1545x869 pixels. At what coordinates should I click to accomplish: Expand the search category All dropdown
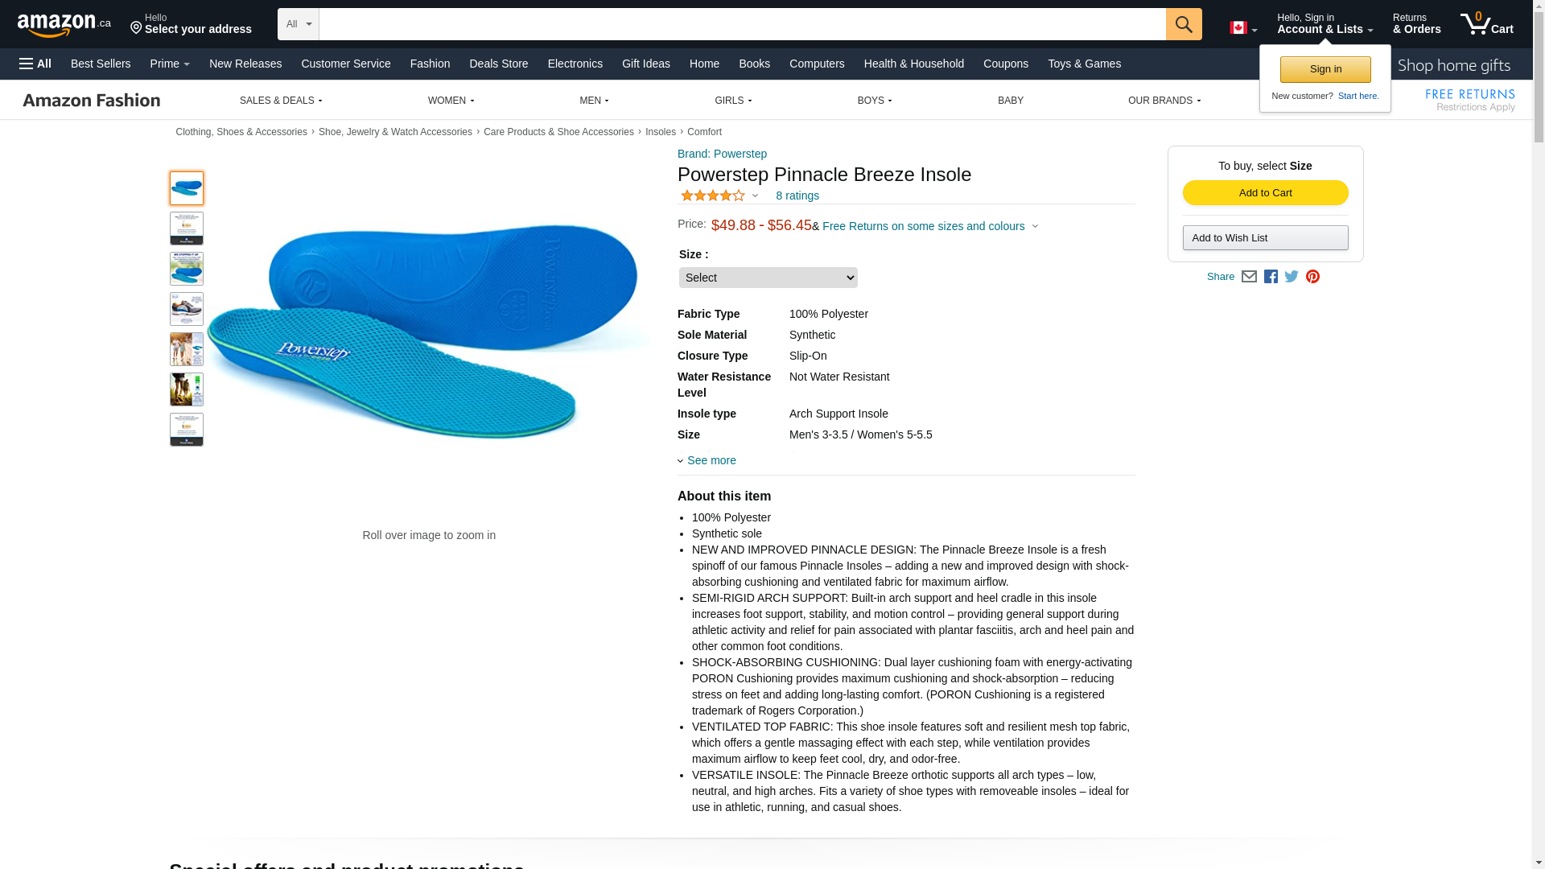point(299,24)
